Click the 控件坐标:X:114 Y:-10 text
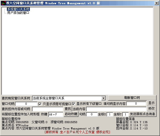Image resolution: width=160 pixels, height=136 pixels. tap(132, 128)
